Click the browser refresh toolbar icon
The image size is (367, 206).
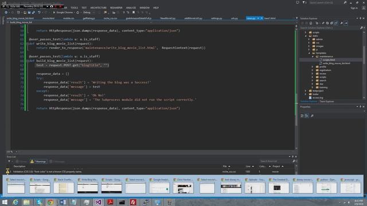click(x=78, y=13)
